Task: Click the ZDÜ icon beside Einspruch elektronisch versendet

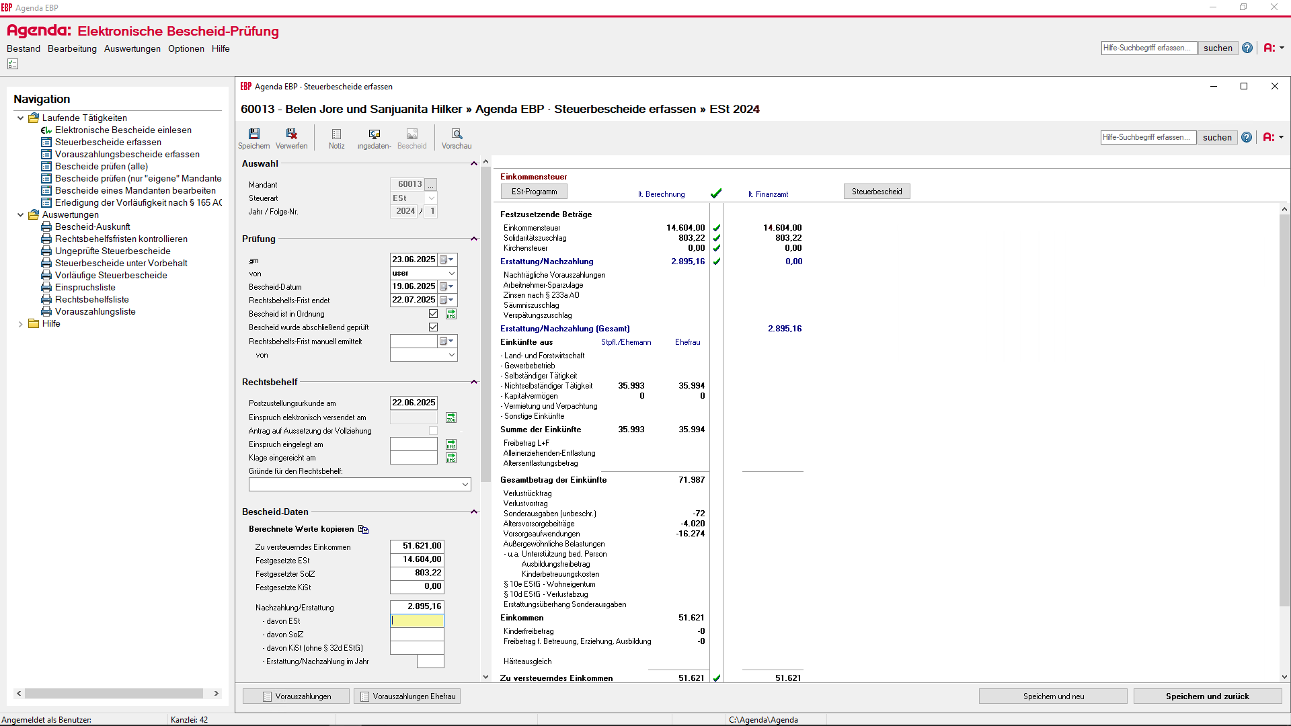Action: click(451, 417)
